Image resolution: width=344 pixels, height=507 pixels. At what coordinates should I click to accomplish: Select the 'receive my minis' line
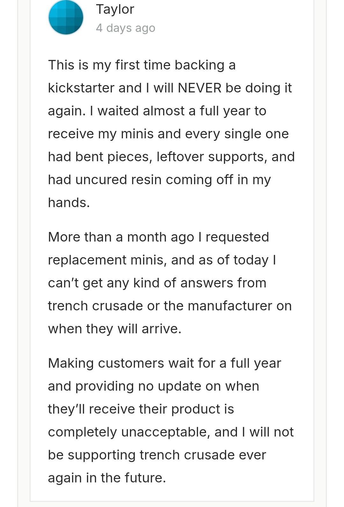pyautogui.click(x=168, y=134)
